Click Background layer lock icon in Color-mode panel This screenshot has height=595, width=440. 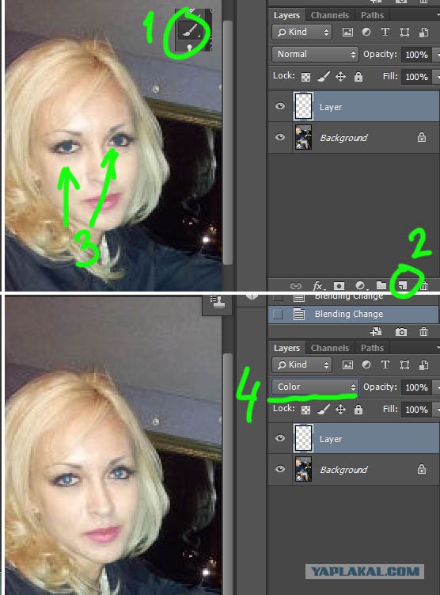[422, 469]
